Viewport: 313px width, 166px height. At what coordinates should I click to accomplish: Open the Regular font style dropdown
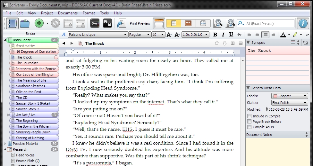(x=139, y=35)
